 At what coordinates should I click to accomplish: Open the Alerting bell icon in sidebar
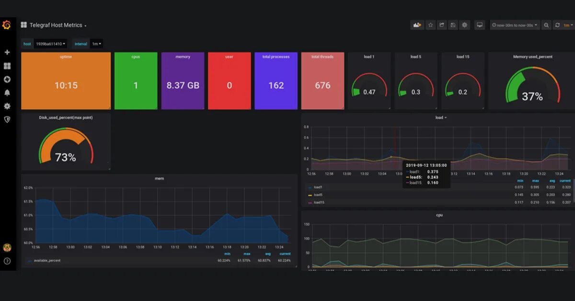click(x=7, y=93)
